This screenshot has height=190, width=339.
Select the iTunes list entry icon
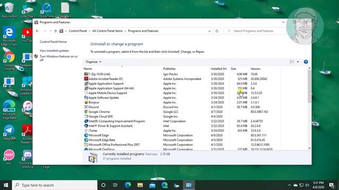coord(86,130)
